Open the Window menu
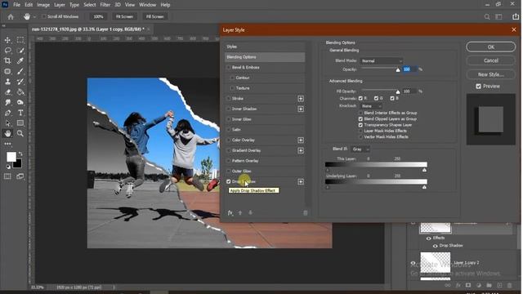The height and width of the screenshot is (294, 523). (147, 5)
